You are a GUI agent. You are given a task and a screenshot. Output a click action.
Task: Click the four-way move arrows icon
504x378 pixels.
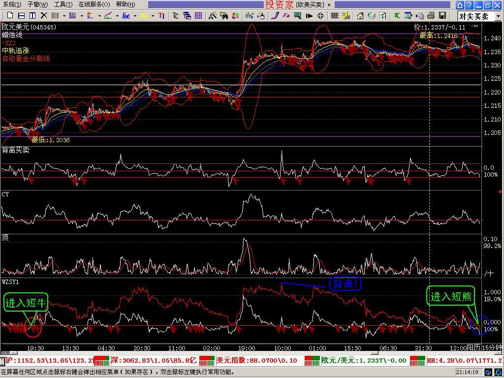[320, 15]
